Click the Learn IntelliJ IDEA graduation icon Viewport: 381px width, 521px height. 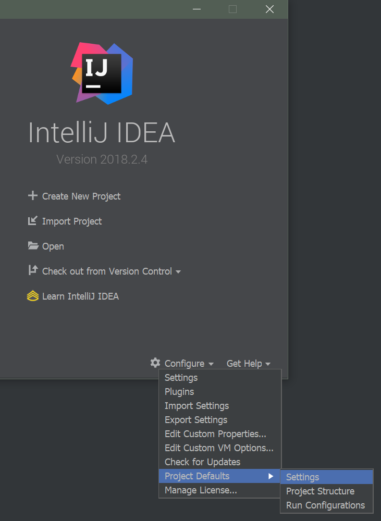(x=33, y=296)
